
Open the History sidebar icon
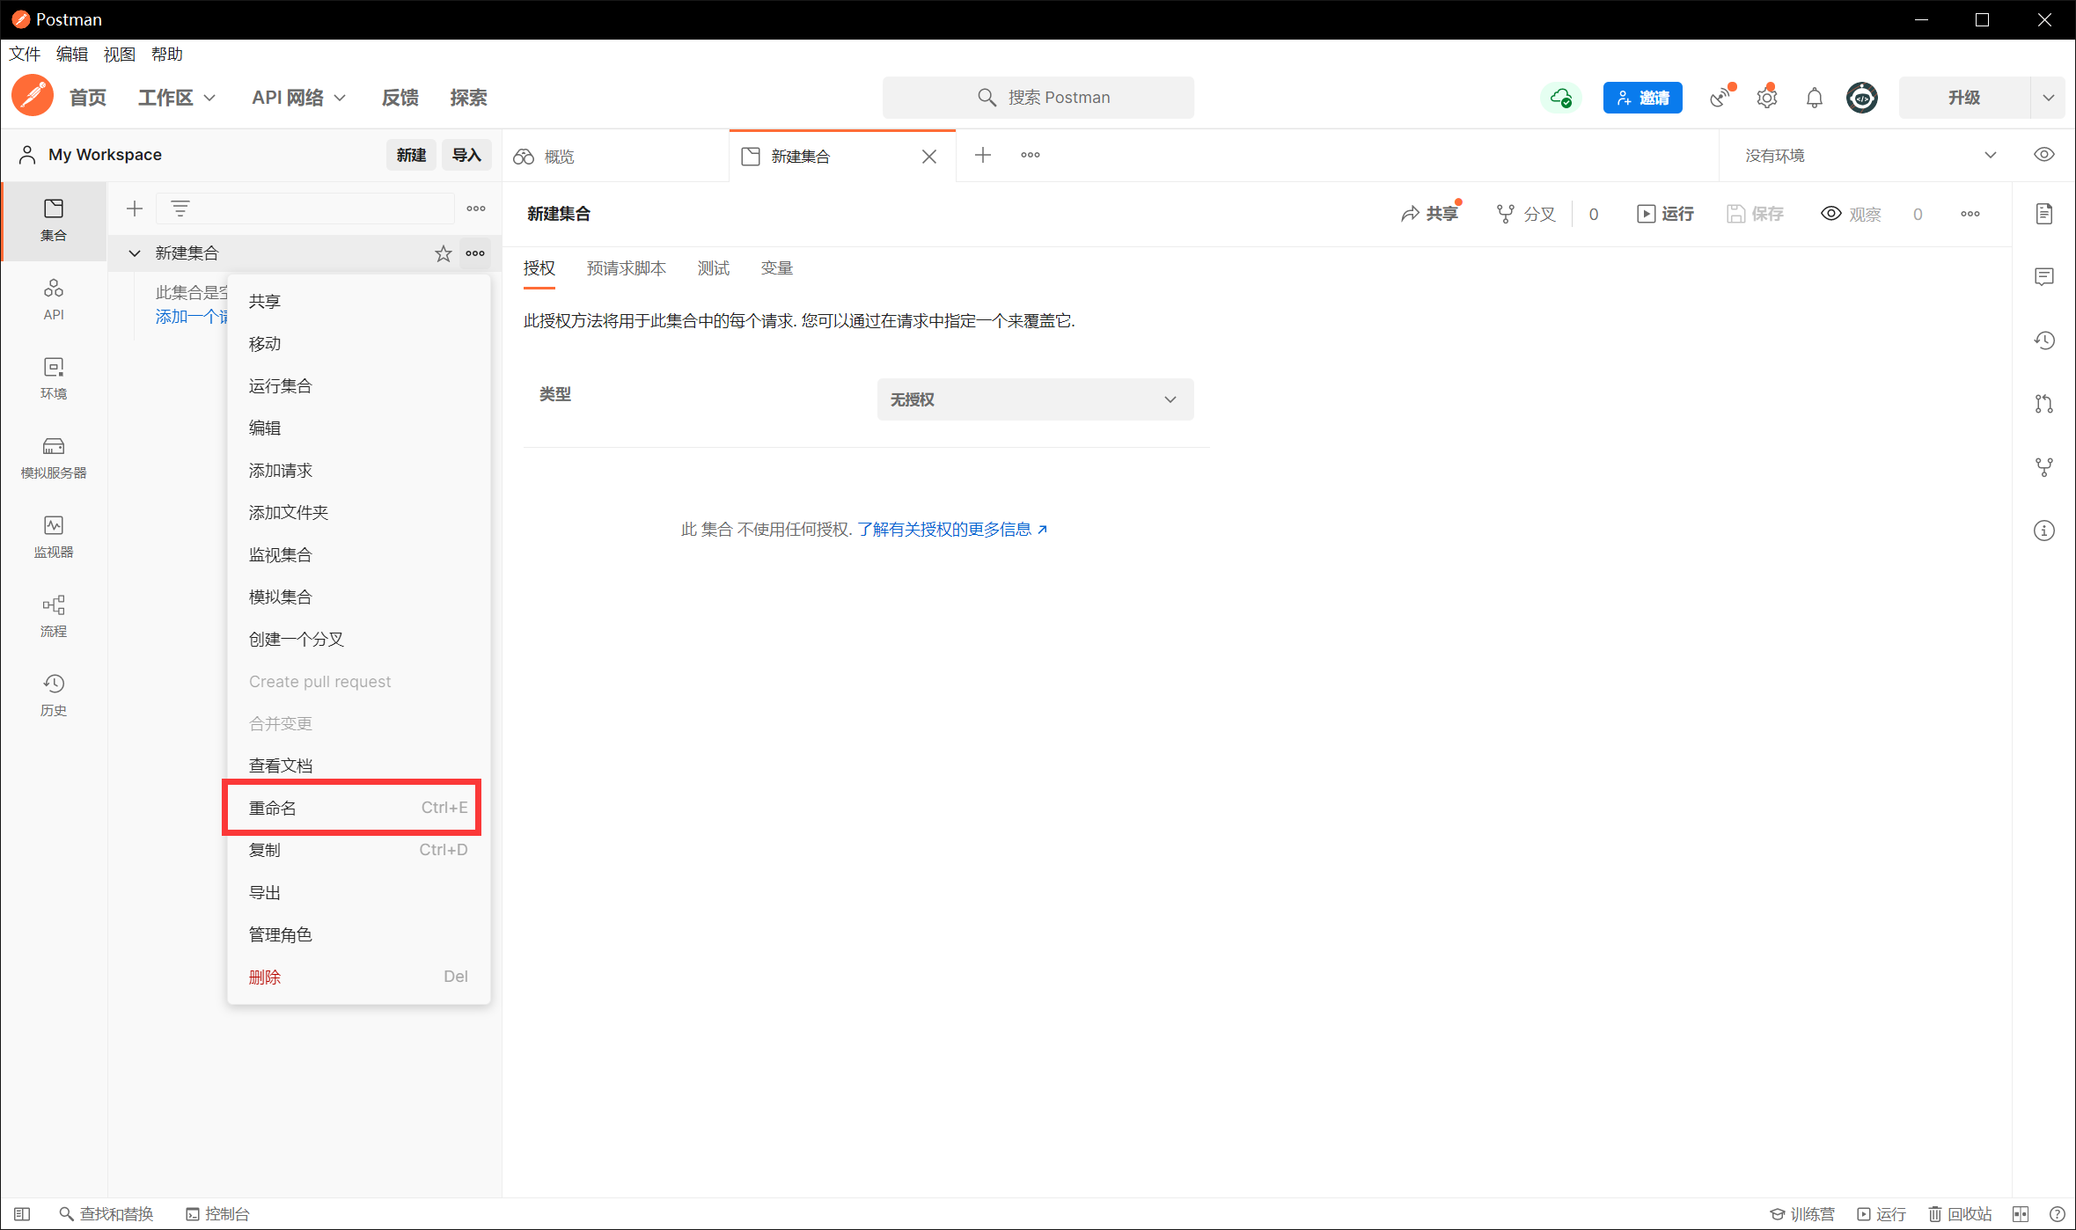click(53, 694)
